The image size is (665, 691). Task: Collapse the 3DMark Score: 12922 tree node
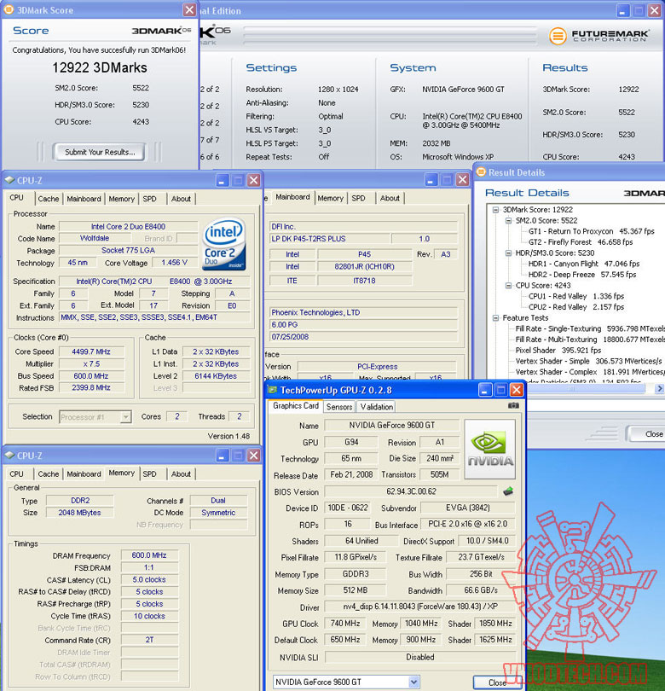[x=495, y=210]
